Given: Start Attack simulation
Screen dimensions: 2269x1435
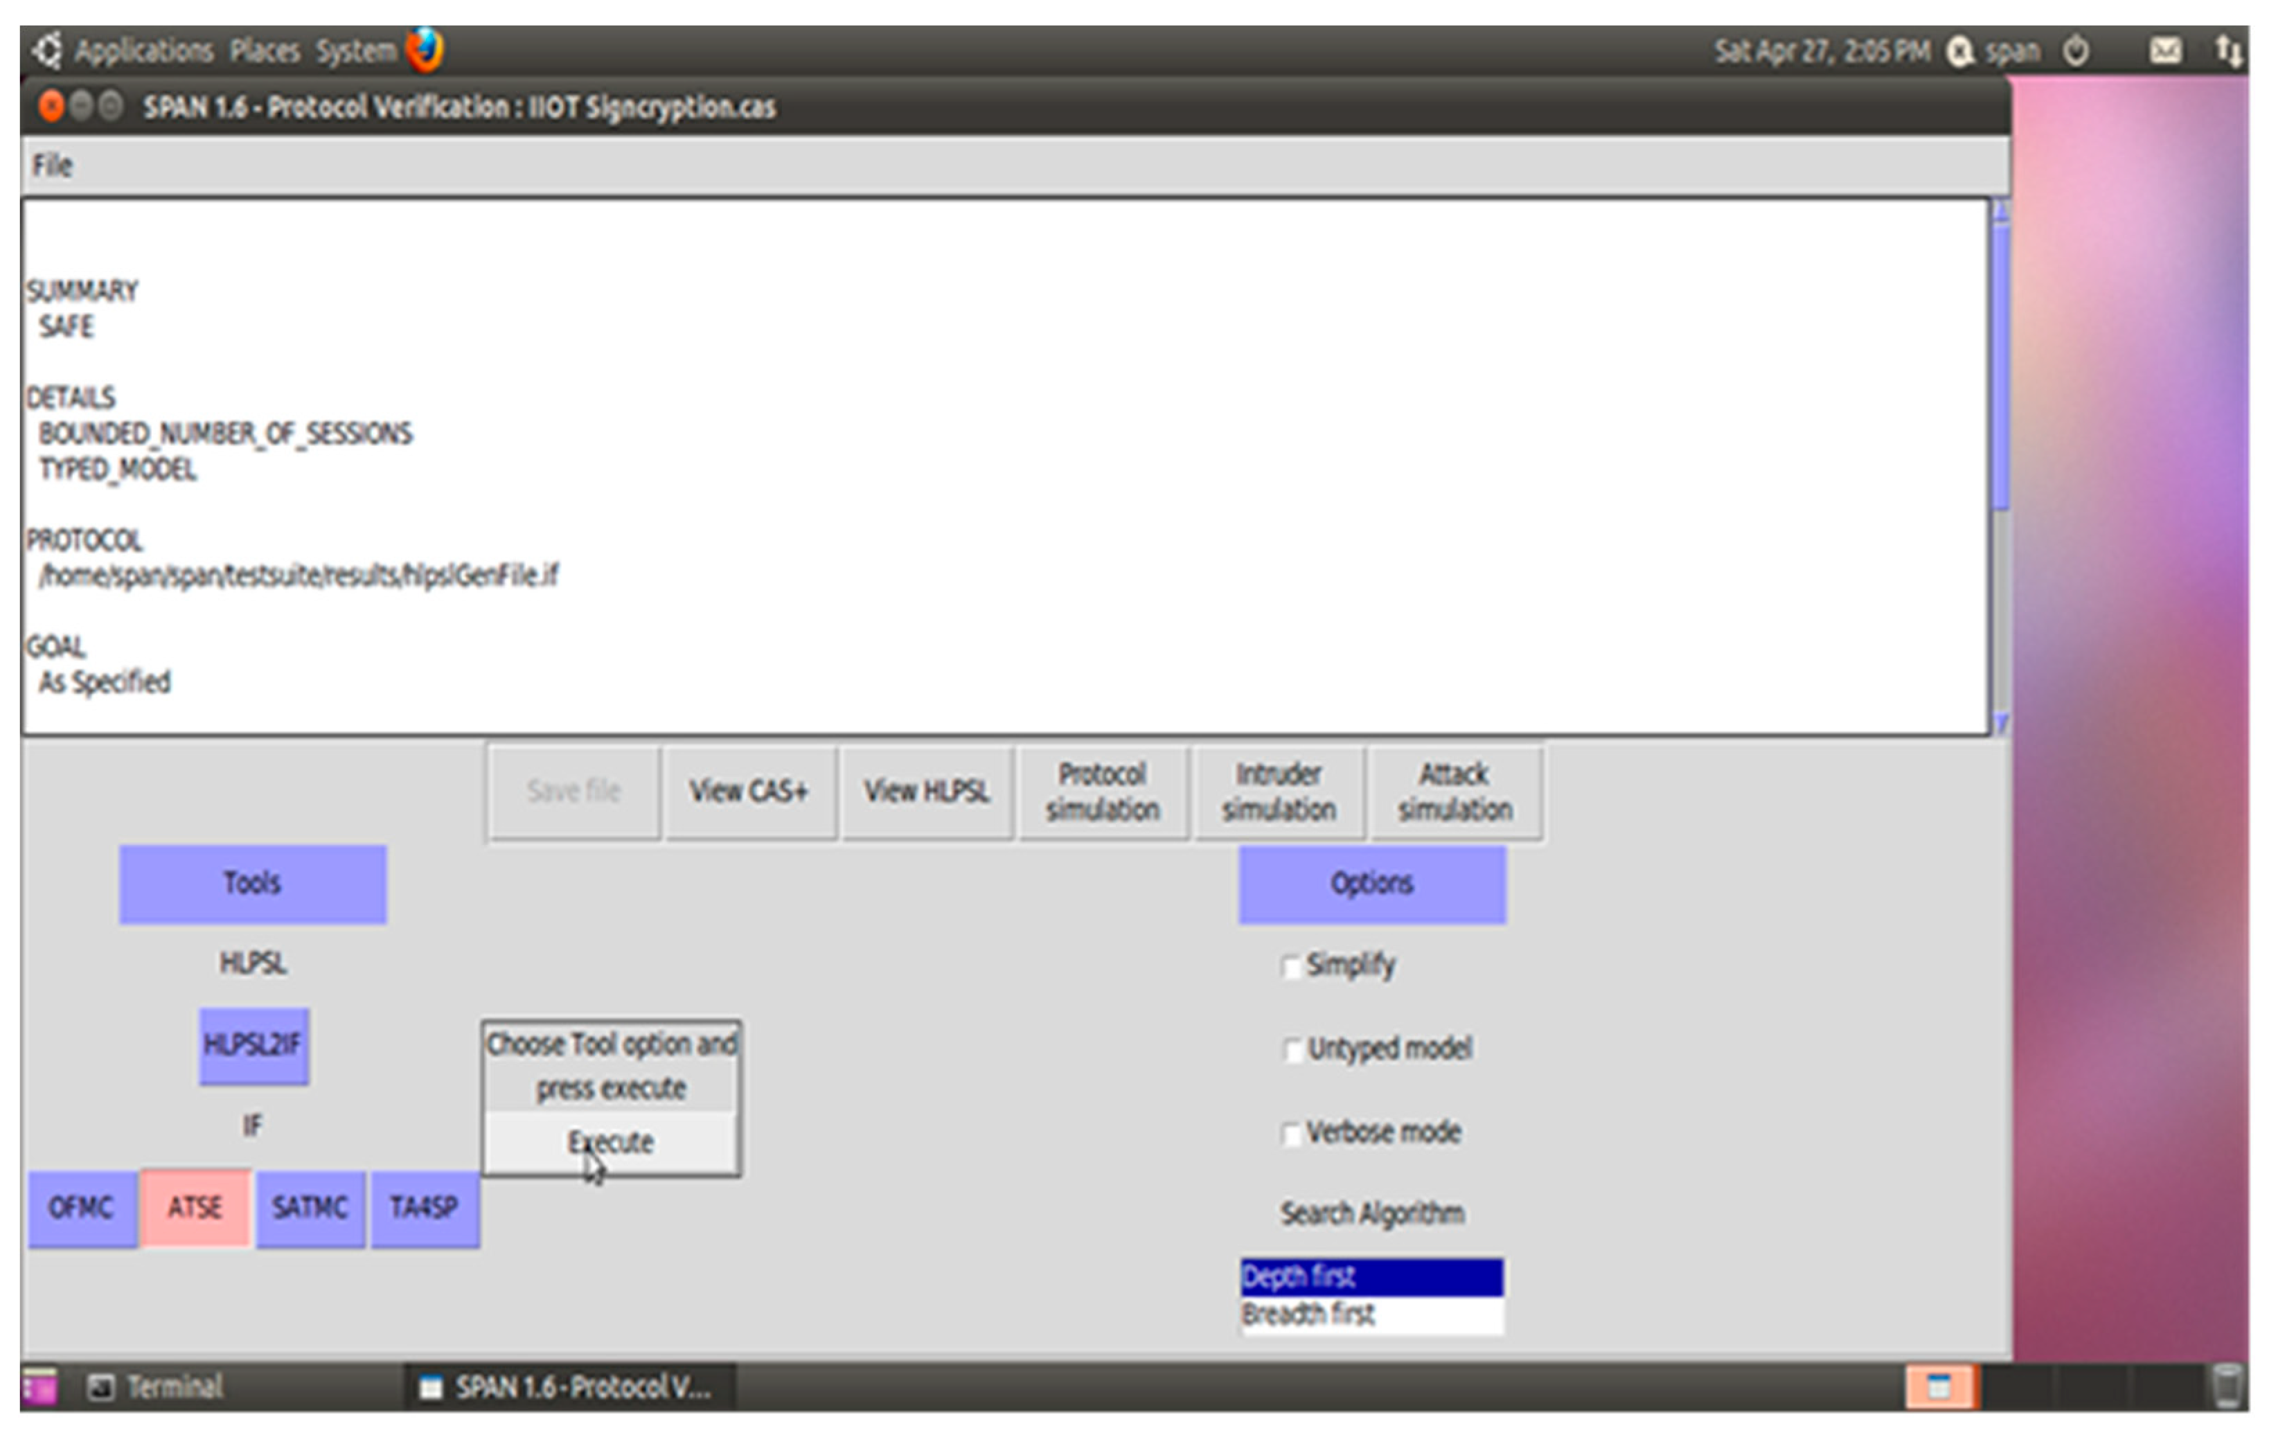Looking at the screenshot, I should tap(1455, 792).
